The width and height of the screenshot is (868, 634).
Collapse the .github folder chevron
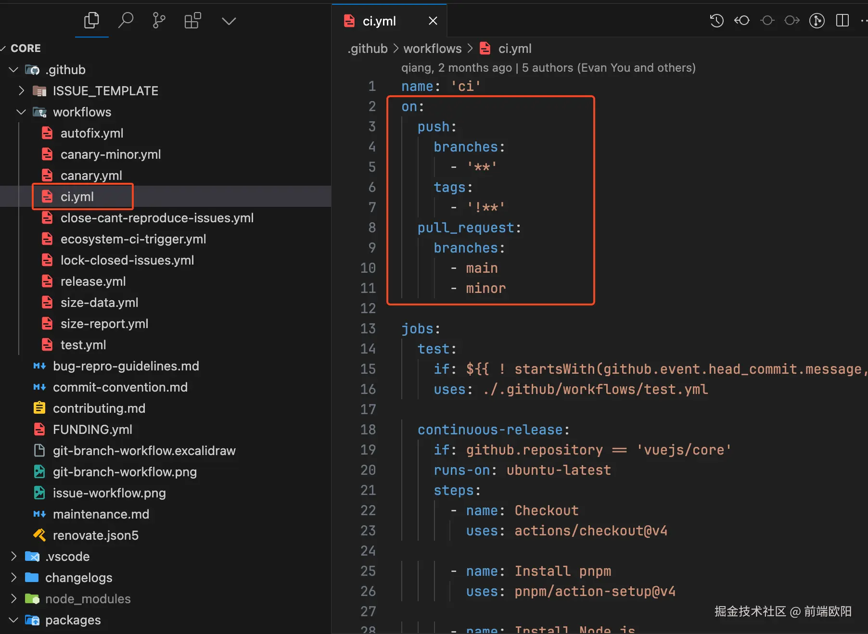pos(13,70)
